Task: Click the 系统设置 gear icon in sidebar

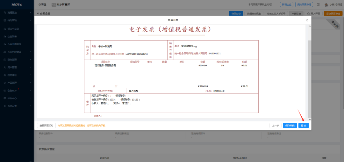Action: click(x=4, y=106)
